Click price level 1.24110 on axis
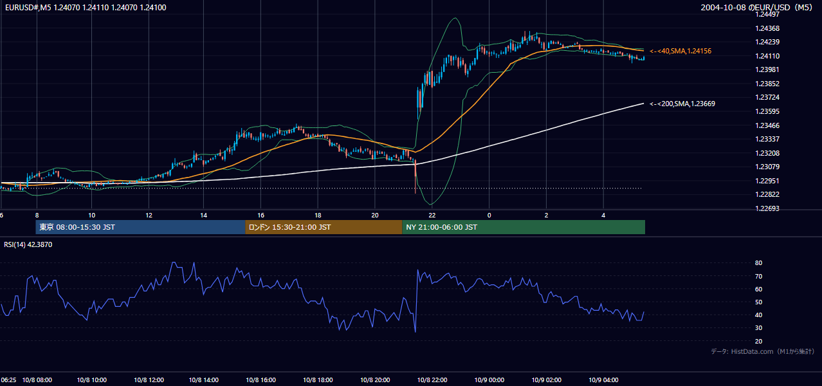Screen dimensions: 822x386 point(766,56)
